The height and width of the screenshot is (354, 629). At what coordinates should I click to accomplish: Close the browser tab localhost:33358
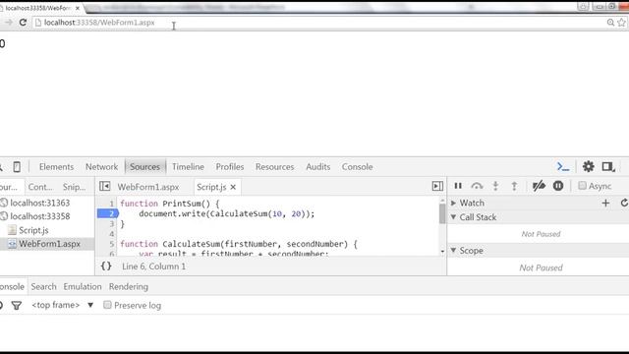[x=78, y=8]
